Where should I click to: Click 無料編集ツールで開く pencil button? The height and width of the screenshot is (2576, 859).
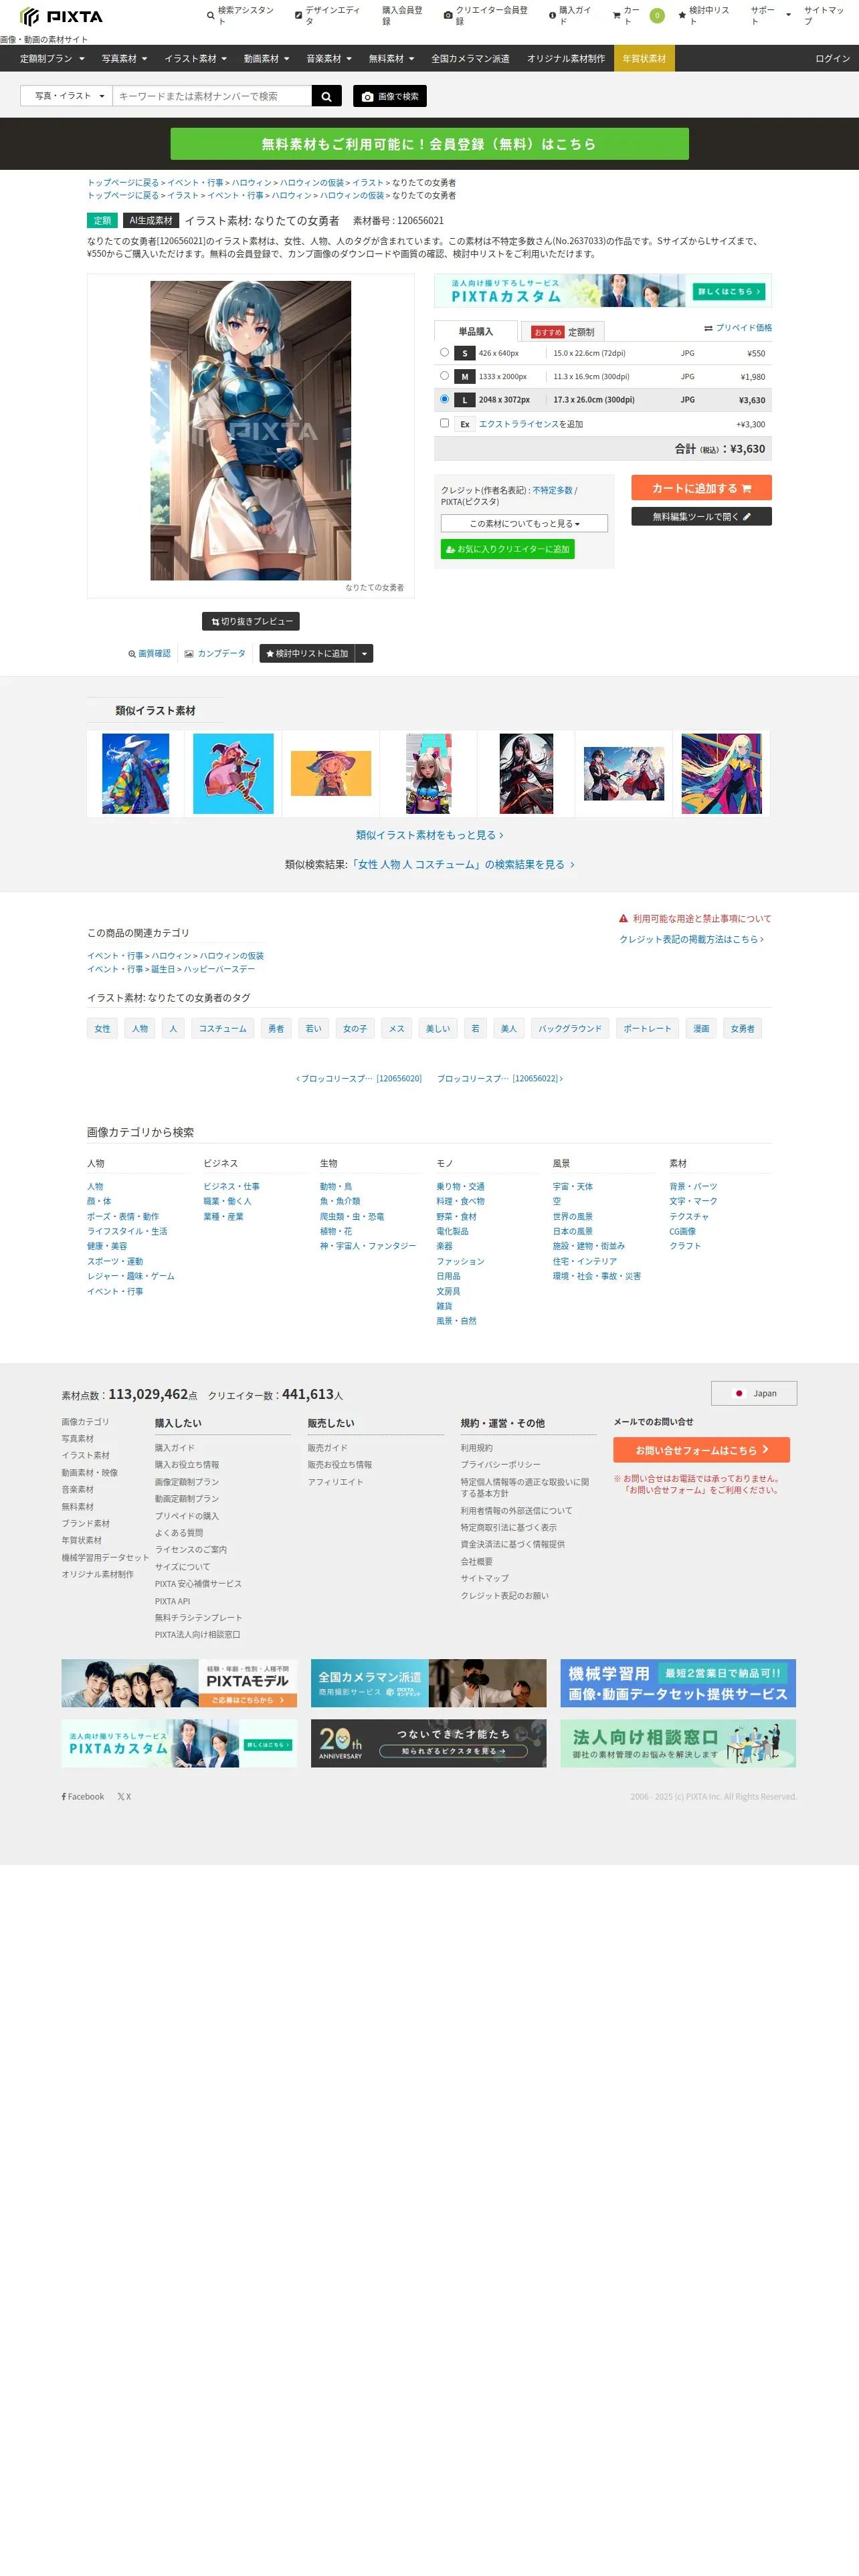coord(701,516)
